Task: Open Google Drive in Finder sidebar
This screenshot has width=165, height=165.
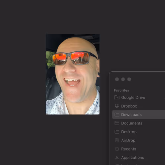Action: pyautogui.click(x=138, y=97)
